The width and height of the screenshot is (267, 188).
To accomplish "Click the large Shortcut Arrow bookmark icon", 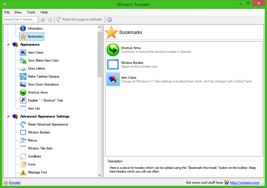I will pos(113,50).
